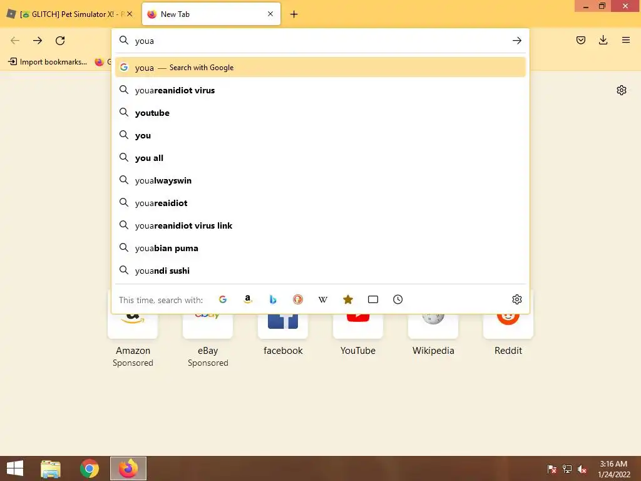Search open tabs using the tabs icon

click(x=373, y=299)
